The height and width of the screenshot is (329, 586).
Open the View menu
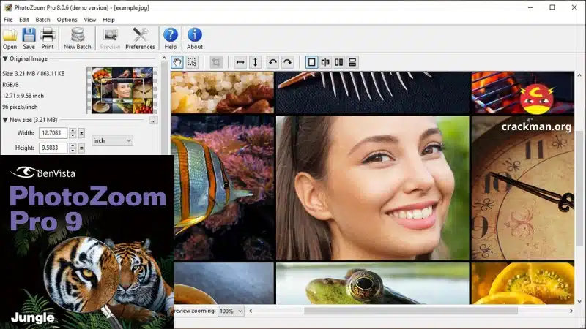pos(89,20)
